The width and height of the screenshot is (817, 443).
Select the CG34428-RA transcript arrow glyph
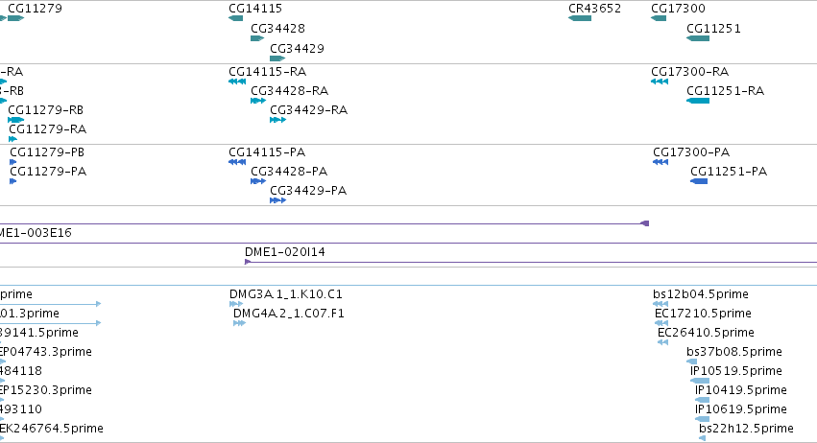[x=258, y=101]
